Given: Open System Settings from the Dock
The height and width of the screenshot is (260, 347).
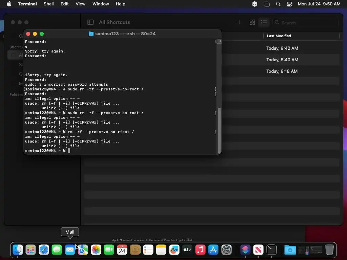Looking at the screenshot, I should point(226,250).
